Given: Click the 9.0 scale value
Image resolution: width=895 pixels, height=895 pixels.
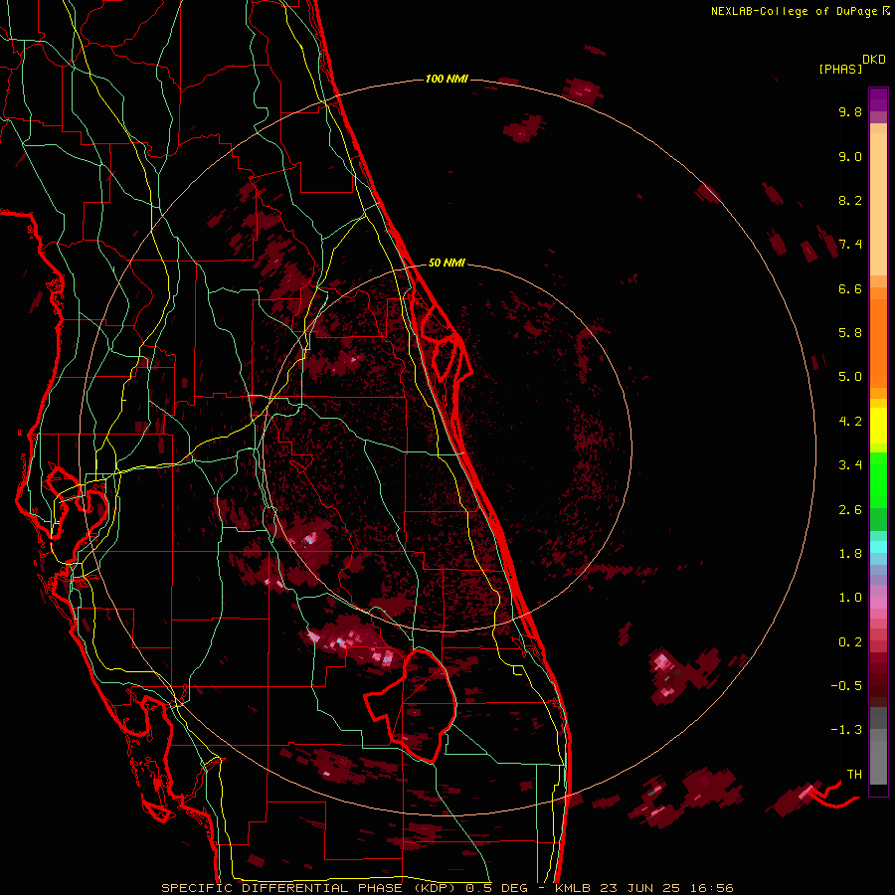Looking at the screenshot, I should click(x=850, y=156).
